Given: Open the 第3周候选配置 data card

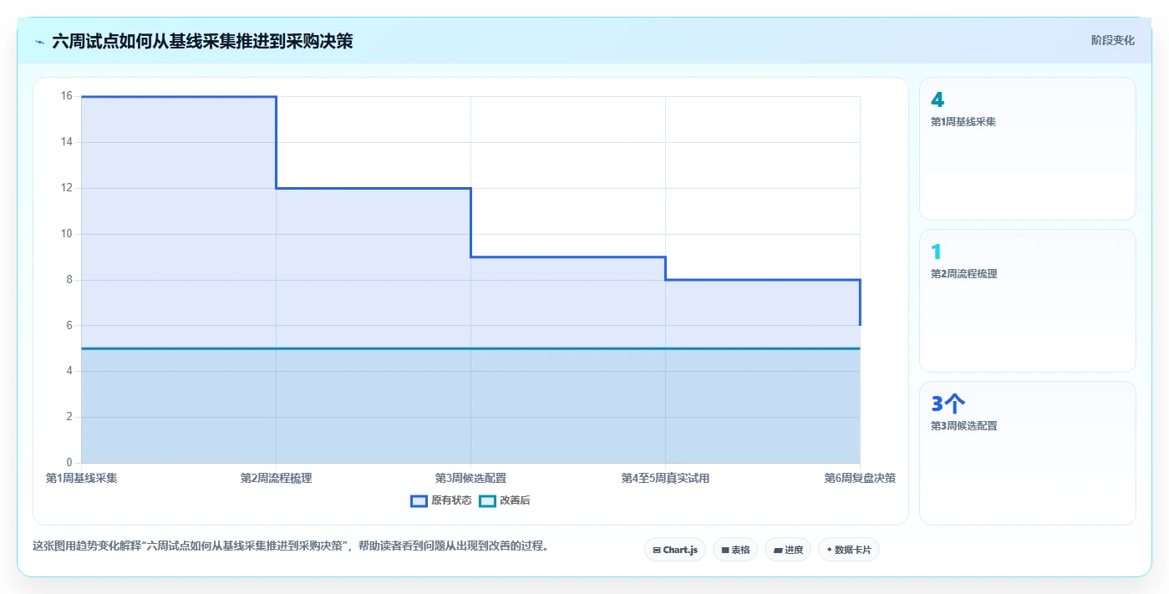Looking at the screenshot, I should (x=1027, y=453).
